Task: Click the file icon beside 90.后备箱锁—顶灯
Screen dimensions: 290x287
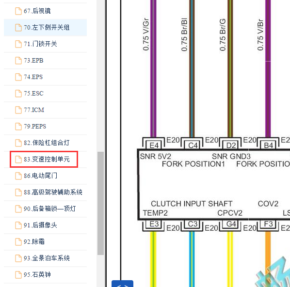Action: 18,208
